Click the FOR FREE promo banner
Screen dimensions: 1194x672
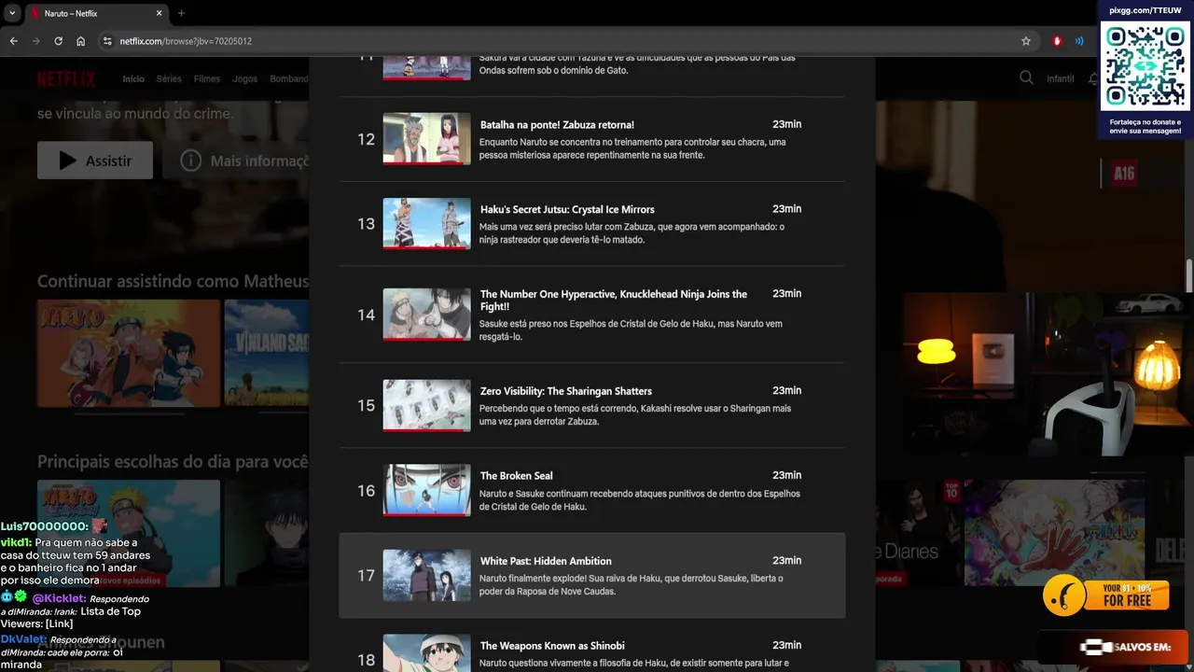tap(1105, 595)
